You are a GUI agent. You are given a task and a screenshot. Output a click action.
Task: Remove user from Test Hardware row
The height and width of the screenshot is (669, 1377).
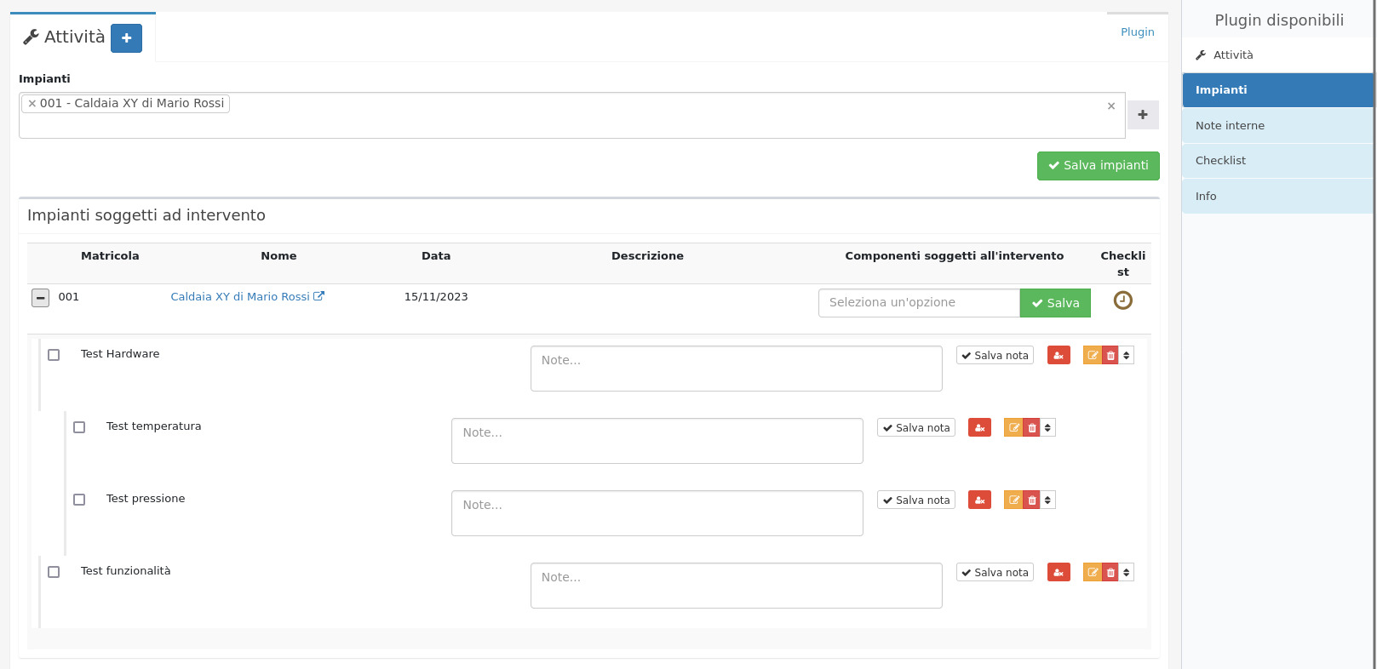[x=1059, y=356]
